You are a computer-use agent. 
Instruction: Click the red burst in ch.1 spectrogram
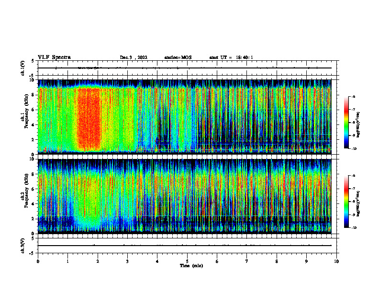coord(89,118)
